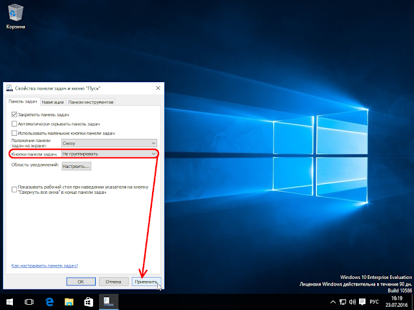Toggle Показывать рабочий стол при наведении checkbox

[x=14, y=189]
